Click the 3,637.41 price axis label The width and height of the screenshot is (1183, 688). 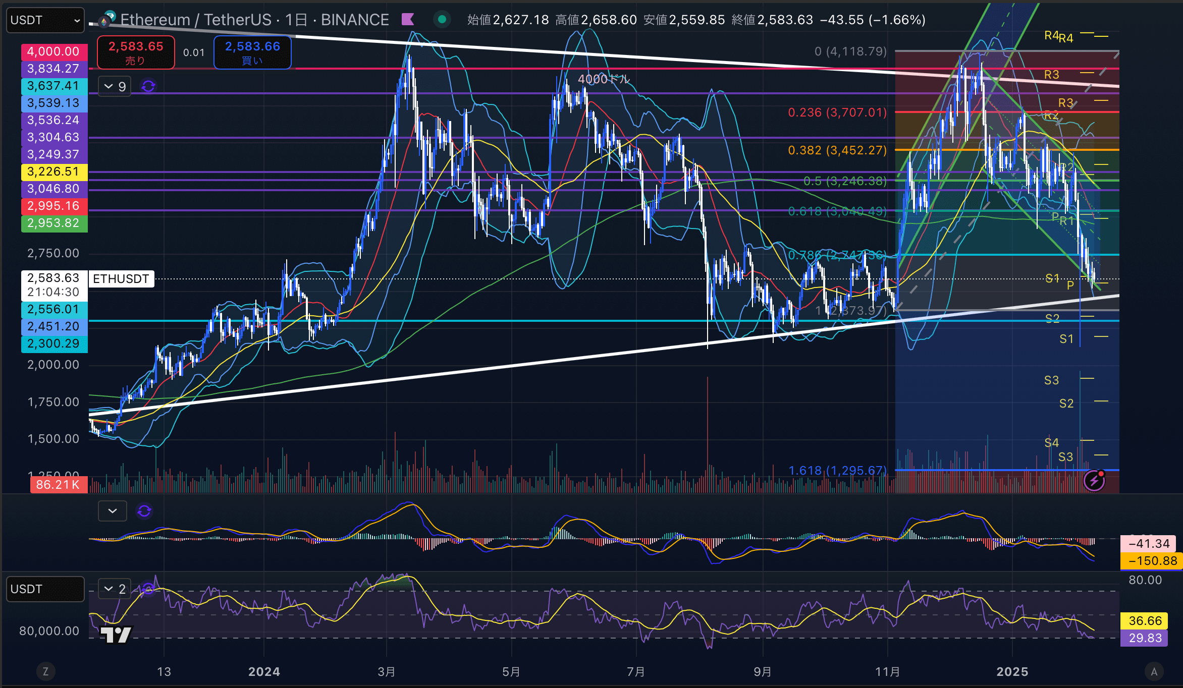pos(54,86)
